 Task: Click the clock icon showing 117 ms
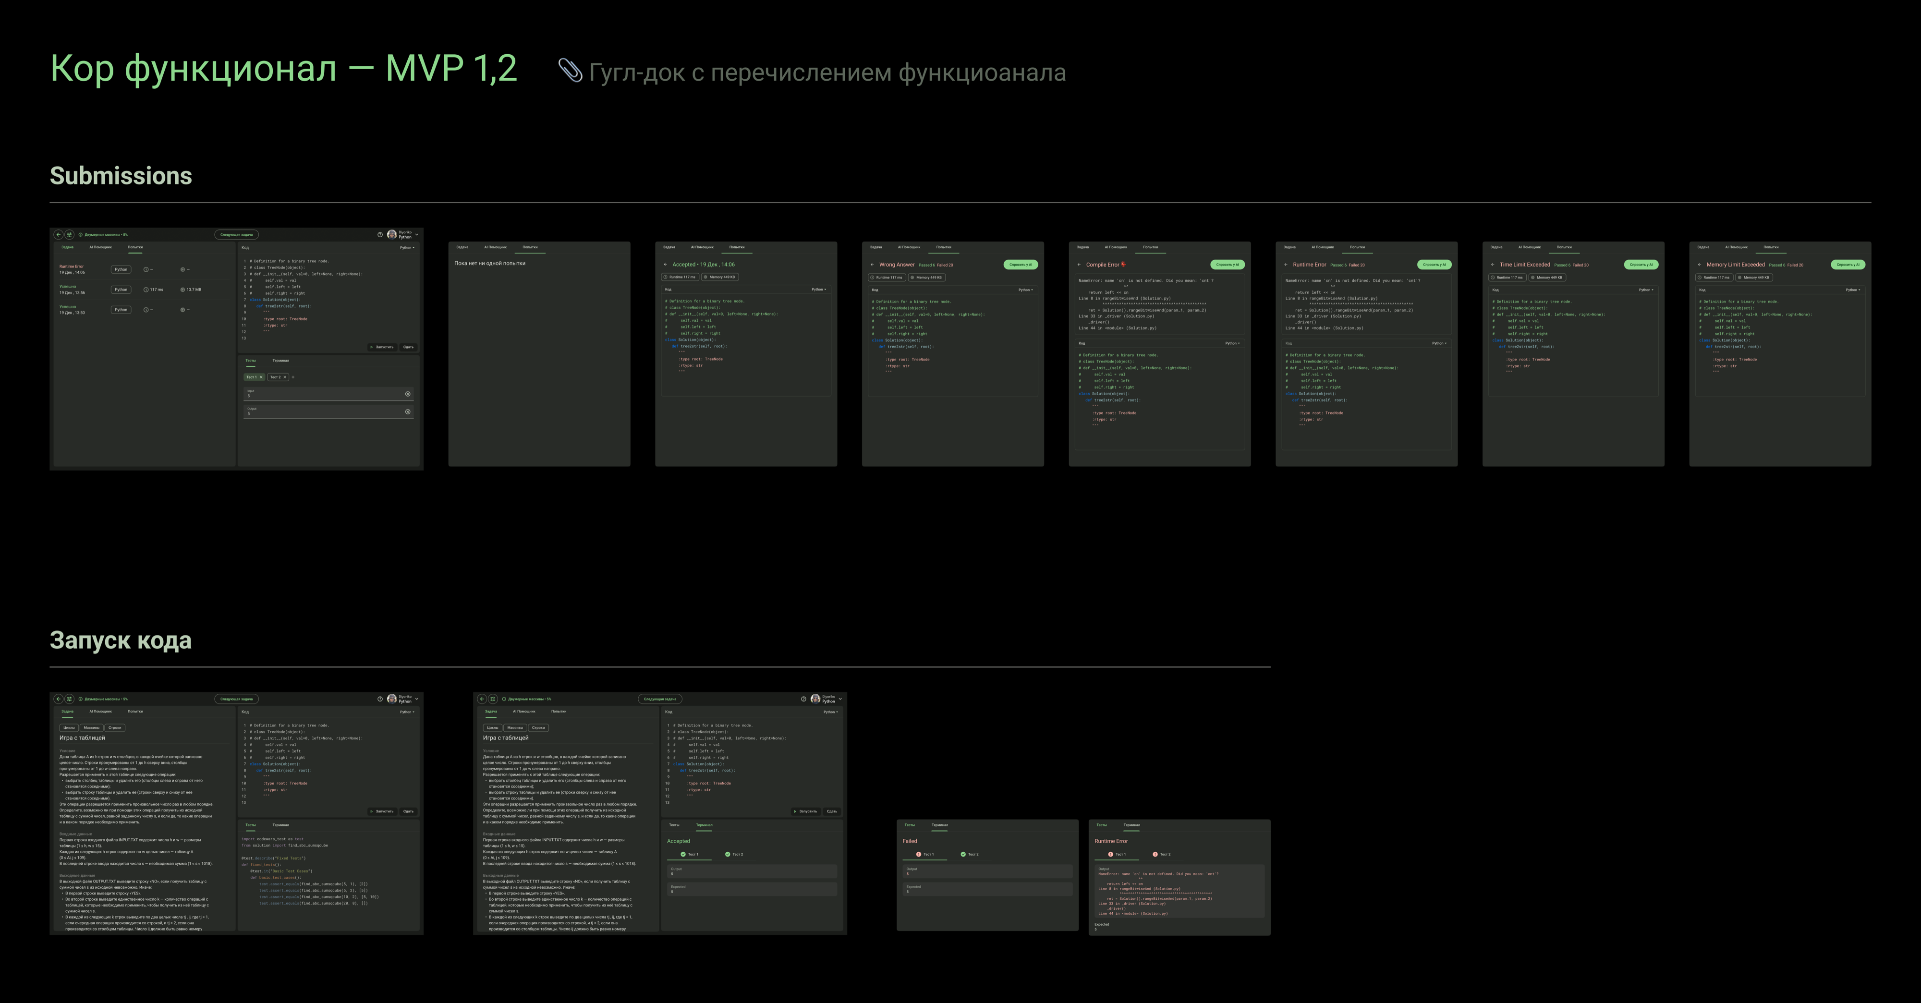146,290
